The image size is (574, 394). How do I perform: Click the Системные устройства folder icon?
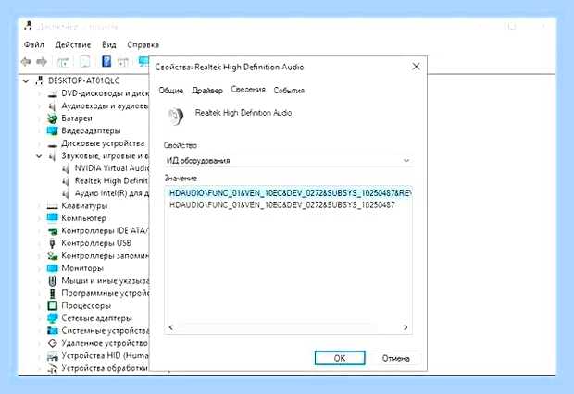[x=53, y=330]
